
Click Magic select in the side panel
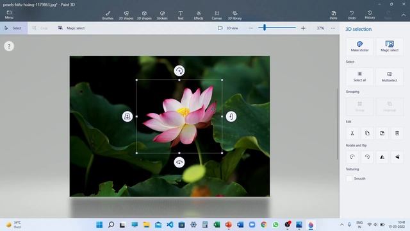coord(389,46)
